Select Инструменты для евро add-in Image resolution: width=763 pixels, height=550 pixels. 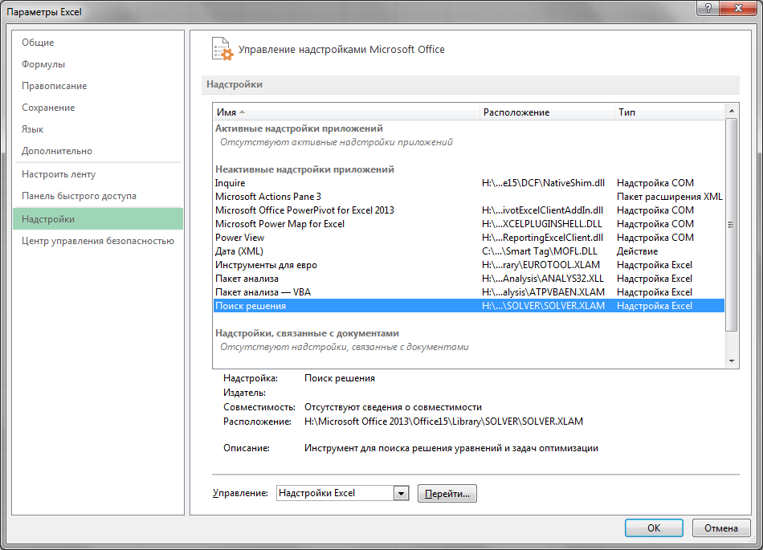tap(468, 265)
